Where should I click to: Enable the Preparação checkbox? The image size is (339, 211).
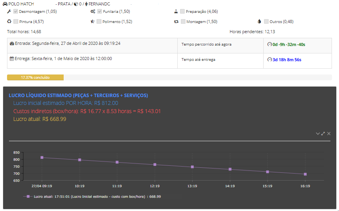(x=182, y=12)
